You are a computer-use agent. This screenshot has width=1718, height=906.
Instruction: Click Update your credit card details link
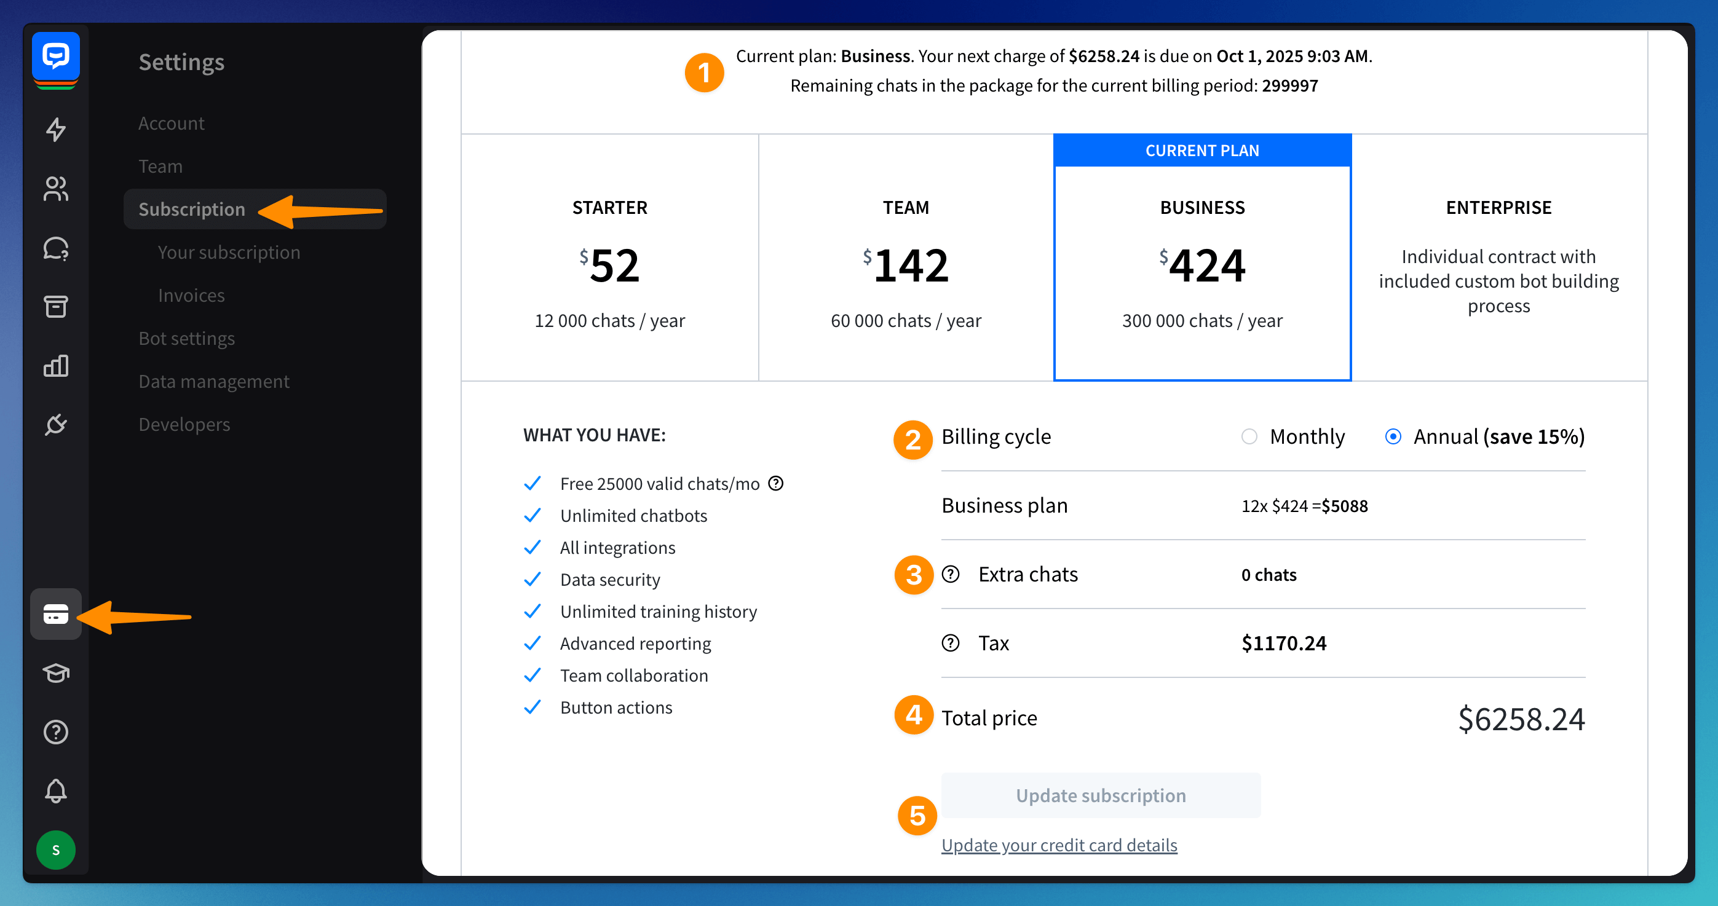(1059, 845)
